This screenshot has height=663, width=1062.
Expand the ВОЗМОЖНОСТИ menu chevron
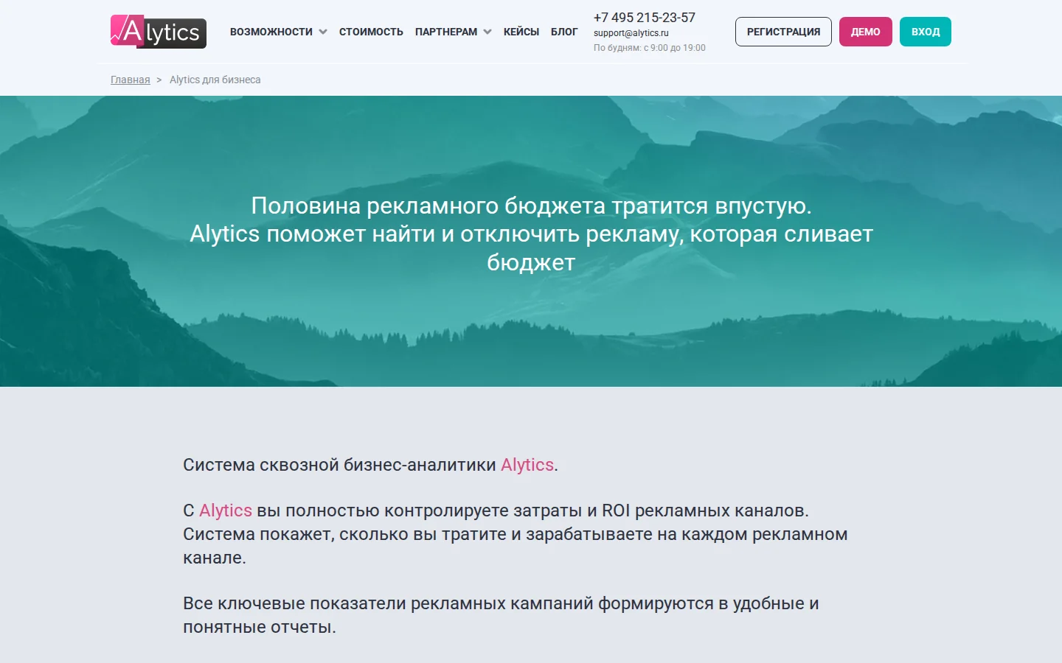click(x=323, y=32)
